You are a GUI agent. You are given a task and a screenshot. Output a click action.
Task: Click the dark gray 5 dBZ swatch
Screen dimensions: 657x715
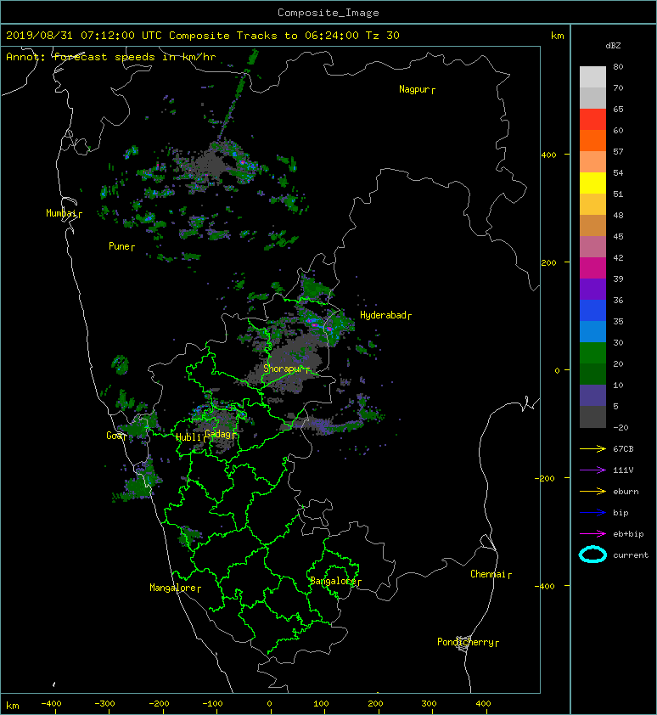(x=592, y=416)
